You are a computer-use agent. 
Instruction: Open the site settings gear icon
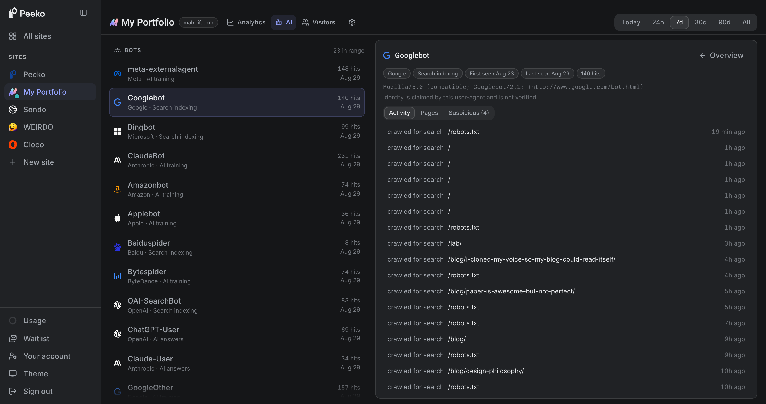(x=352, y=22)
